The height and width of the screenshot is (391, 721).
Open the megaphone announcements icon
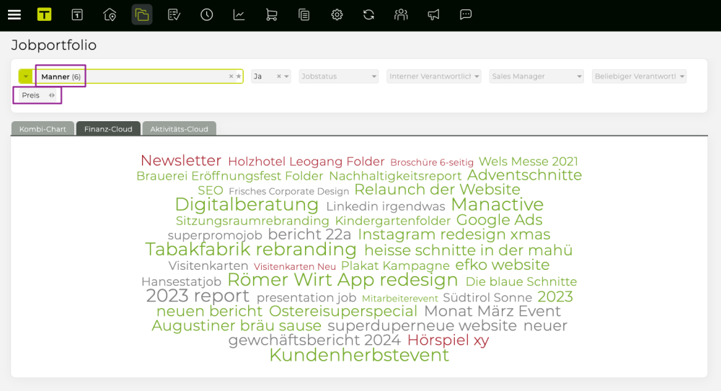433,14
